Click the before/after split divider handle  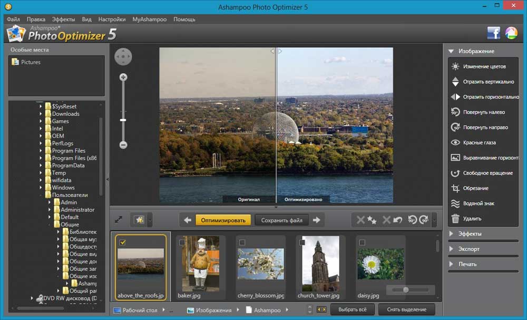pos(276,51)
